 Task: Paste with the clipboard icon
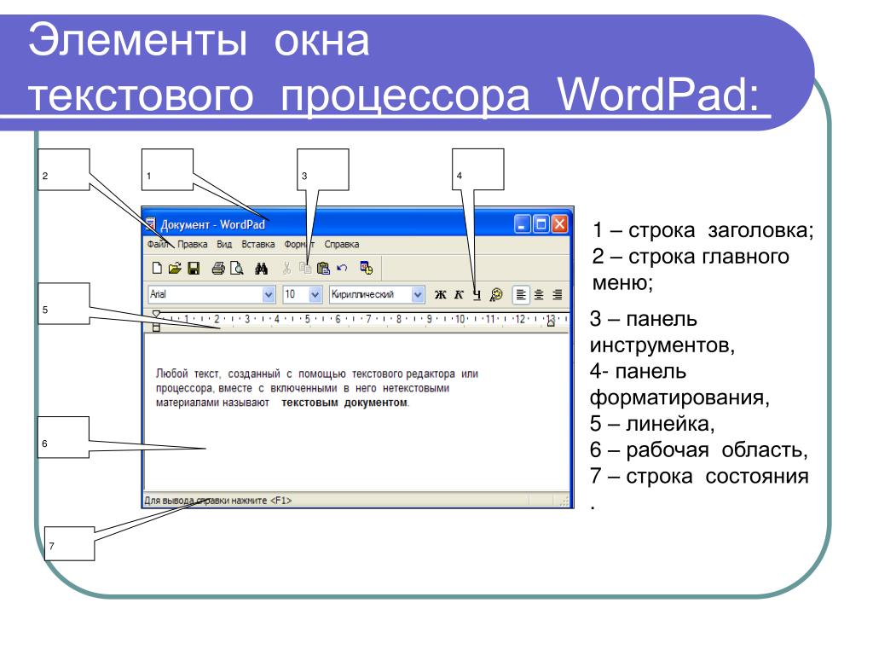pyautogui.click(x=323, y=269)
